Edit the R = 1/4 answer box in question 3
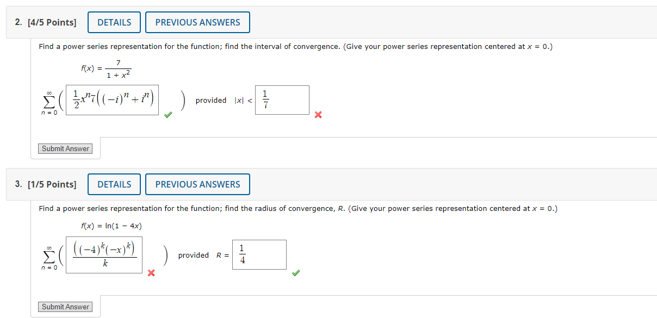Screen dimensions: 657x318 [259, 254]
